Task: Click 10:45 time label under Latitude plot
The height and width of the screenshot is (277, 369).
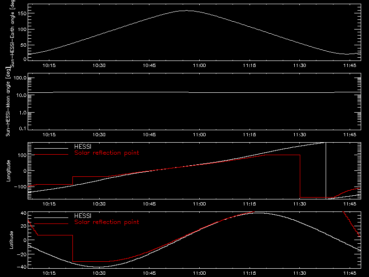Action: (x=149, y=273)
